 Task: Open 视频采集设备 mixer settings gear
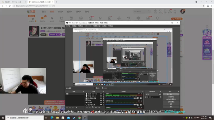coord(141,105)
